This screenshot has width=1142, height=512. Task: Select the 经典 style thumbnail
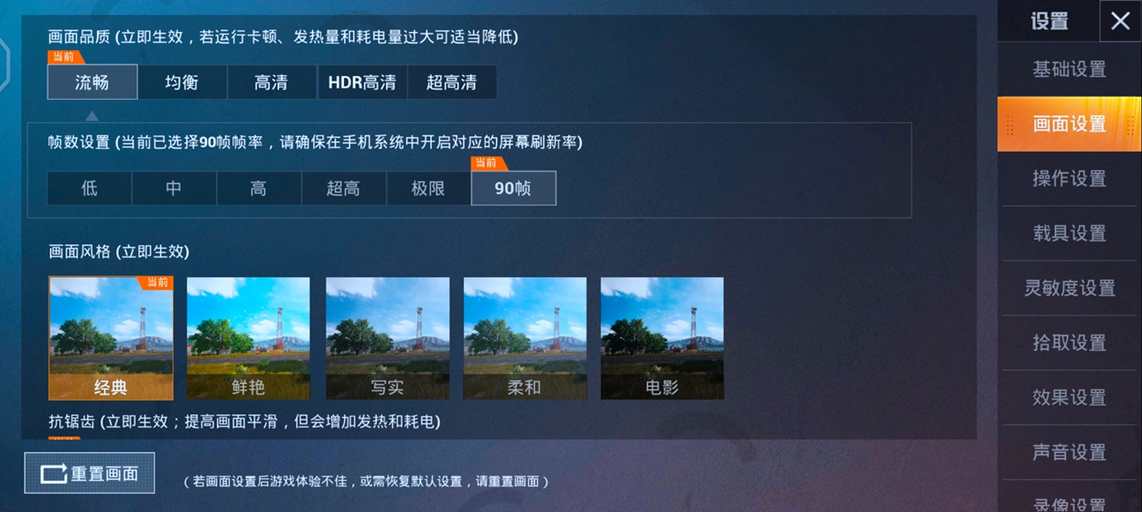click(111, 338)
